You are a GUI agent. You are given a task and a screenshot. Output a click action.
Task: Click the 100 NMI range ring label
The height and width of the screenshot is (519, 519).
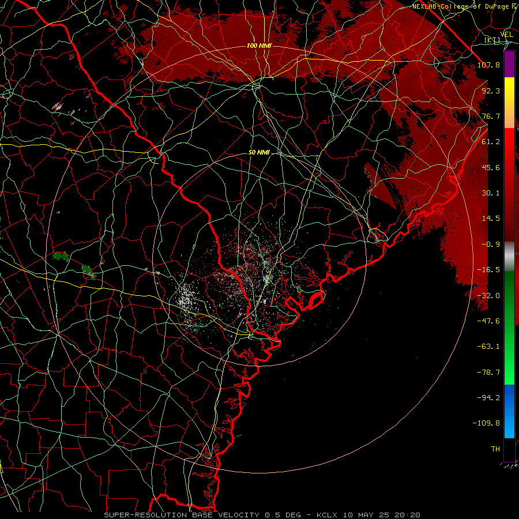[259, 46]
